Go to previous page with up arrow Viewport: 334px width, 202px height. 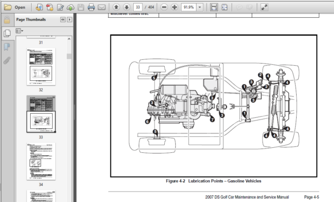pos(116,7)
